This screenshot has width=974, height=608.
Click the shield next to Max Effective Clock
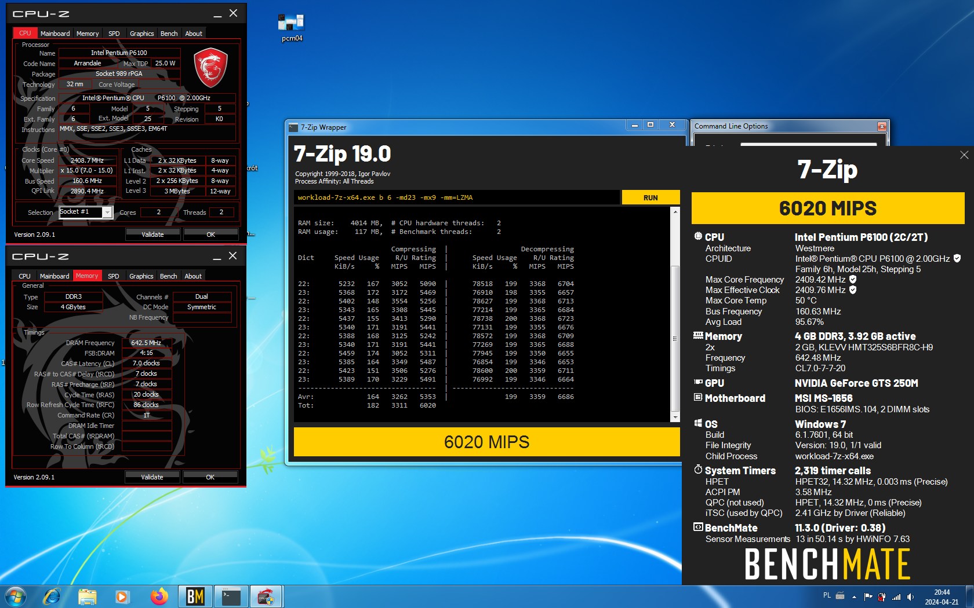click(x=853, y=290)
